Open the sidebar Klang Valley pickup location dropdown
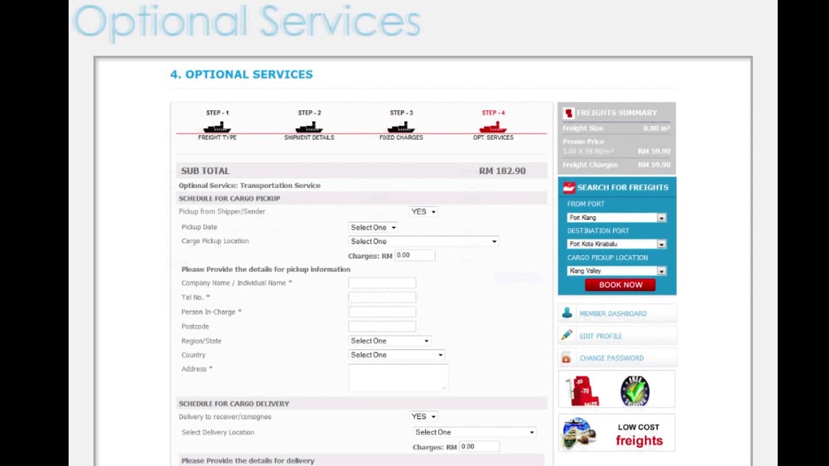This screenshot has width=829, height=466. pos(617,271)
